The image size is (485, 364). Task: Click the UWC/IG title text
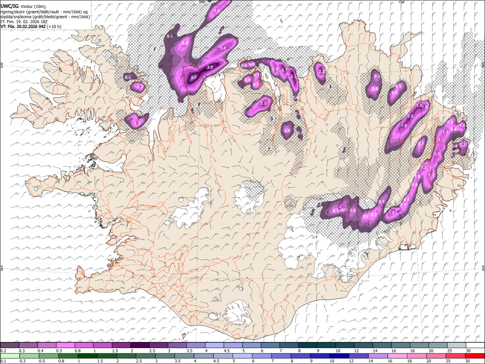pyautogui.click(x=9, y=6)
